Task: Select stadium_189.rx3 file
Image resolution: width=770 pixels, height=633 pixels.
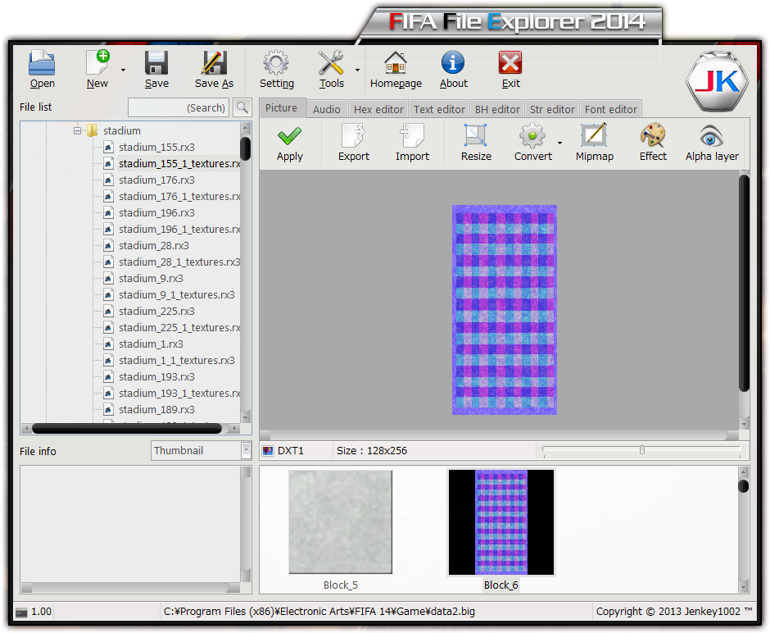Action: (x=156, y=409)
